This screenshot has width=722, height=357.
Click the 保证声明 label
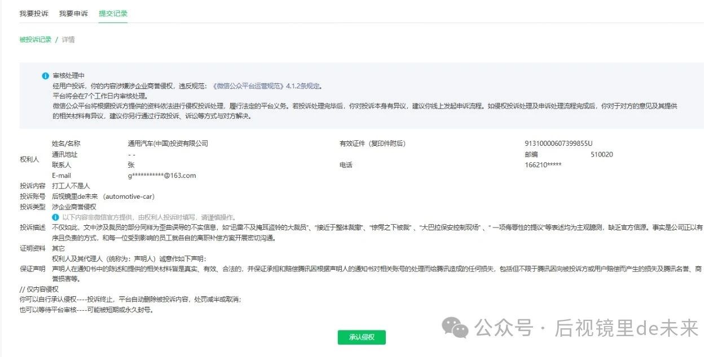pyautogui.click(x=32, y=269)
